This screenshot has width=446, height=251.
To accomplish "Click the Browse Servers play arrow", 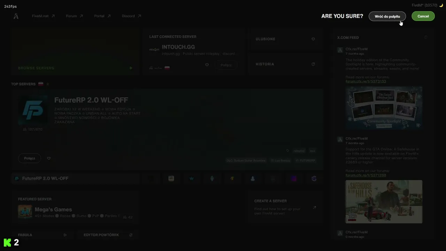I will [x=131, y=68].
